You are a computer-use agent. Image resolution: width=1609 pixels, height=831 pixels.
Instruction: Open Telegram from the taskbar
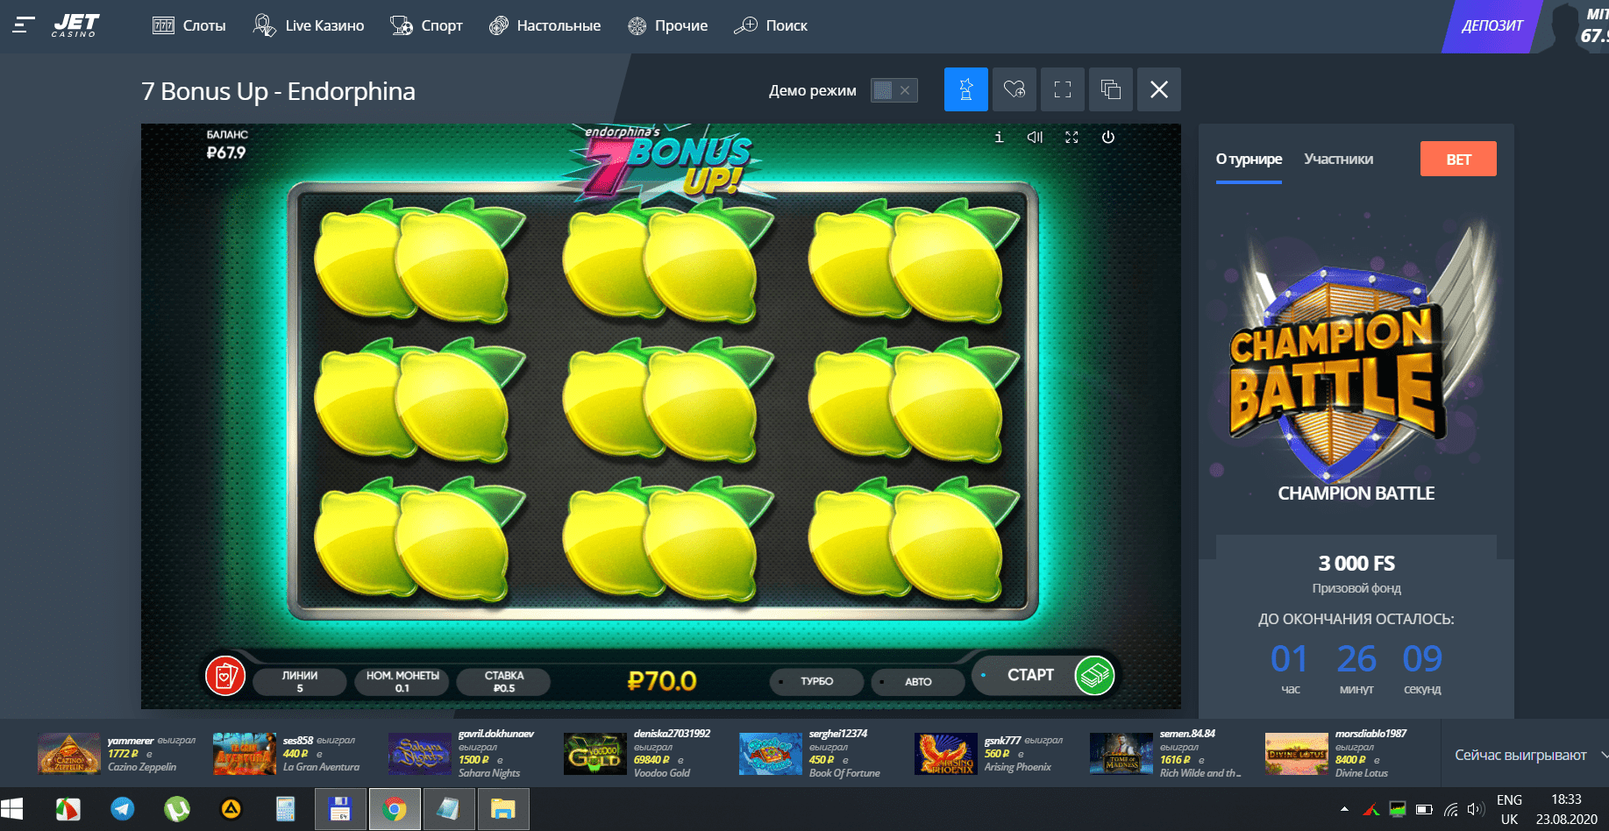(123, 809)
